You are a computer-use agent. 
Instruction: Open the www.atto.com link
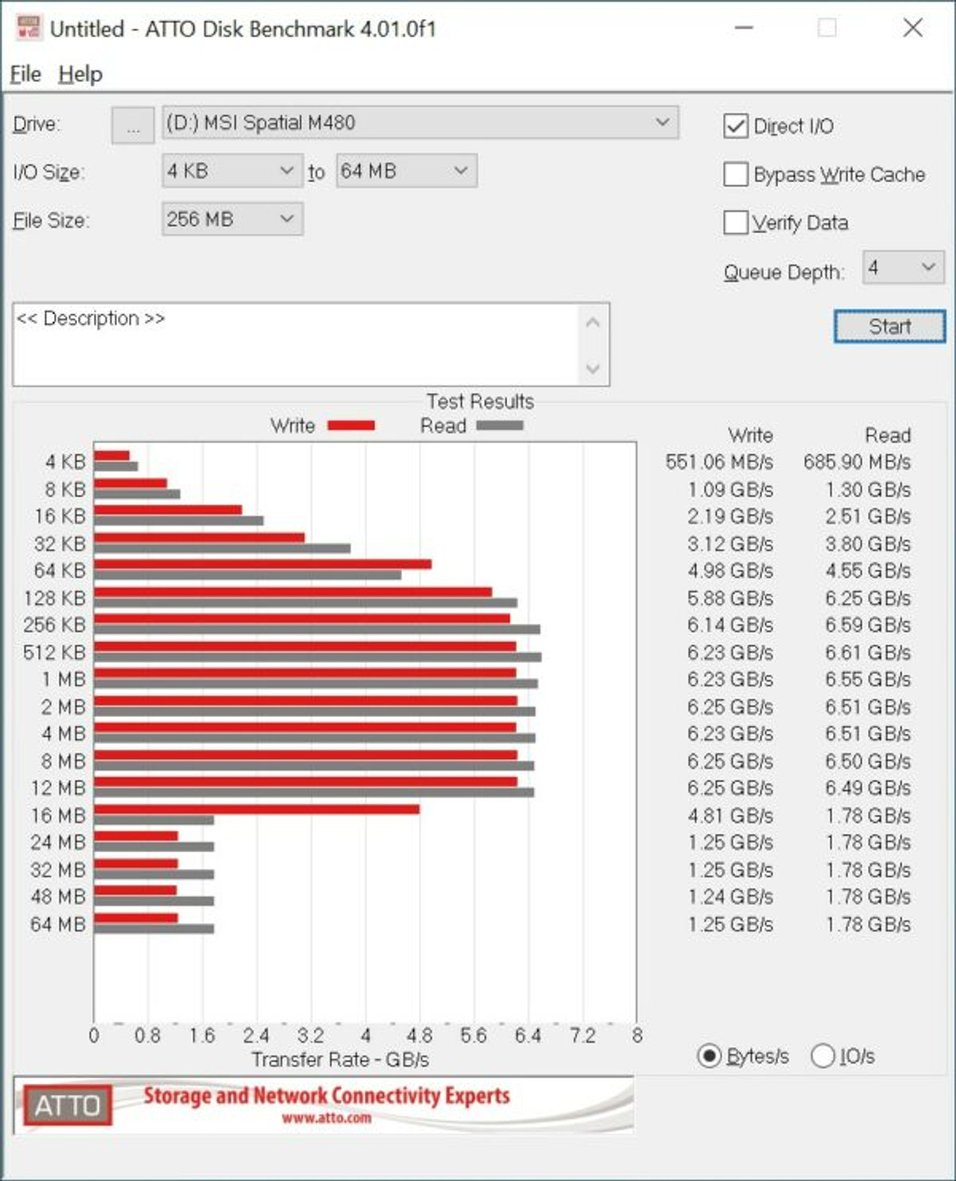pos(327,1118)
